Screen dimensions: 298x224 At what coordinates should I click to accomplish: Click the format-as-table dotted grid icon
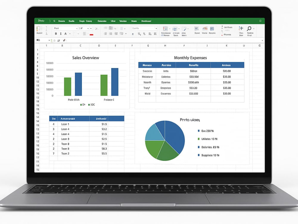tap(175, 29)
